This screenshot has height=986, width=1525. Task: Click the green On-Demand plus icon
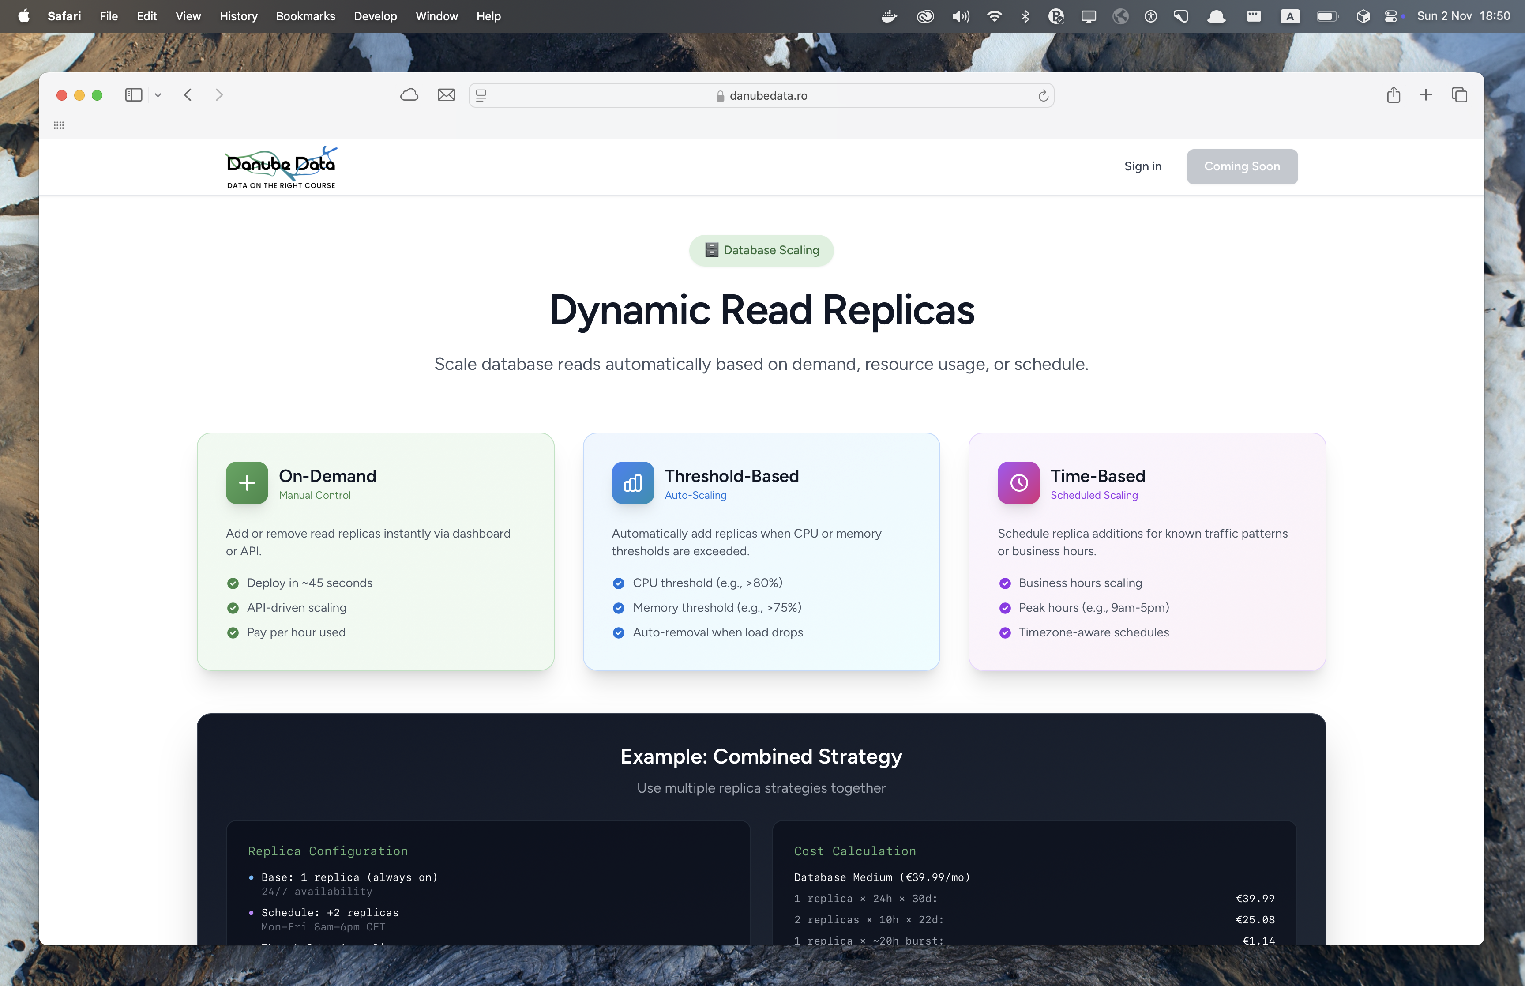pos(247,483)
